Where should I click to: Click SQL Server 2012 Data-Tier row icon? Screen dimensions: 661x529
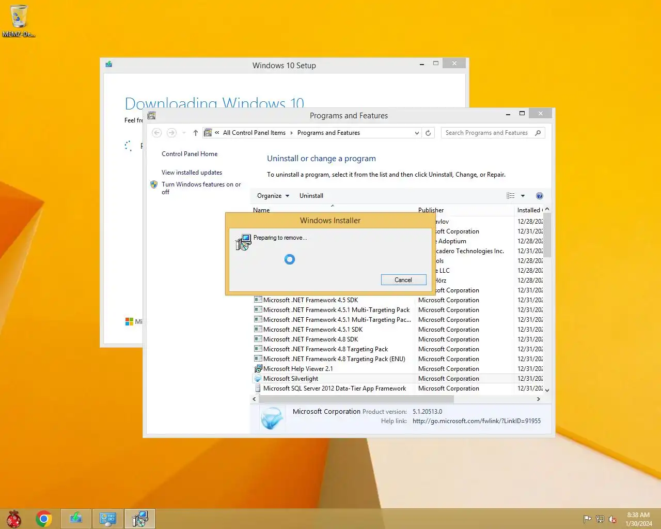tap(258, 388)
